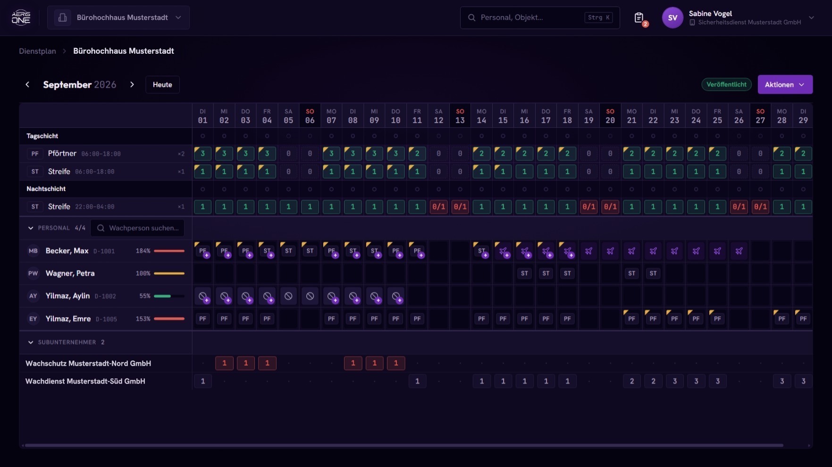Toggle Tagschicht circle for day 14

pos(481,136)
